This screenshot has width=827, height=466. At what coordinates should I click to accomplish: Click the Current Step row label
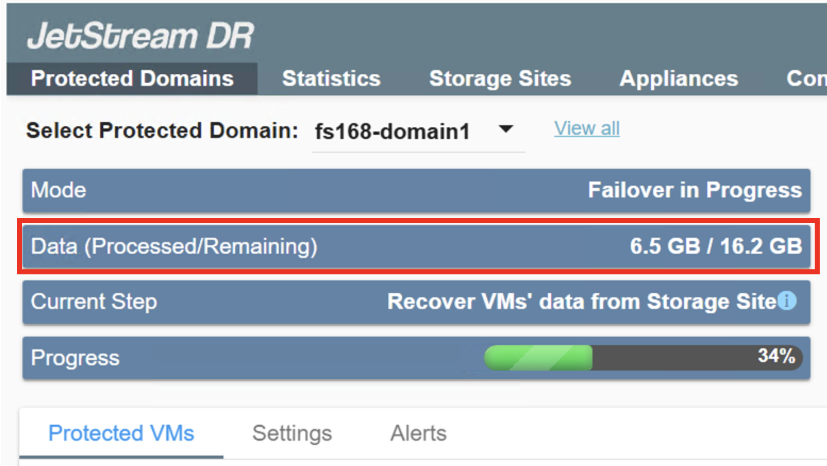[94, 302]
